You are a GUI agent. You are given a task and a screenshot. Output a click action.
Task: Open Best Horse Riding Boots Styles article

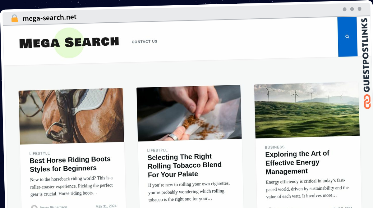(70, 164)
